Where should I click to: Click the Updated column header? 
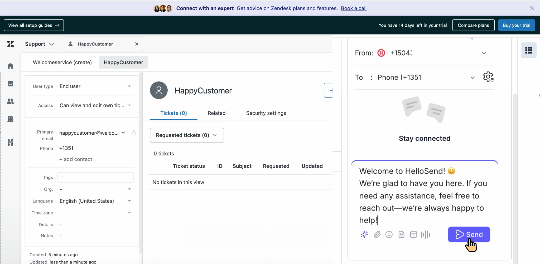tap(312, 166)
